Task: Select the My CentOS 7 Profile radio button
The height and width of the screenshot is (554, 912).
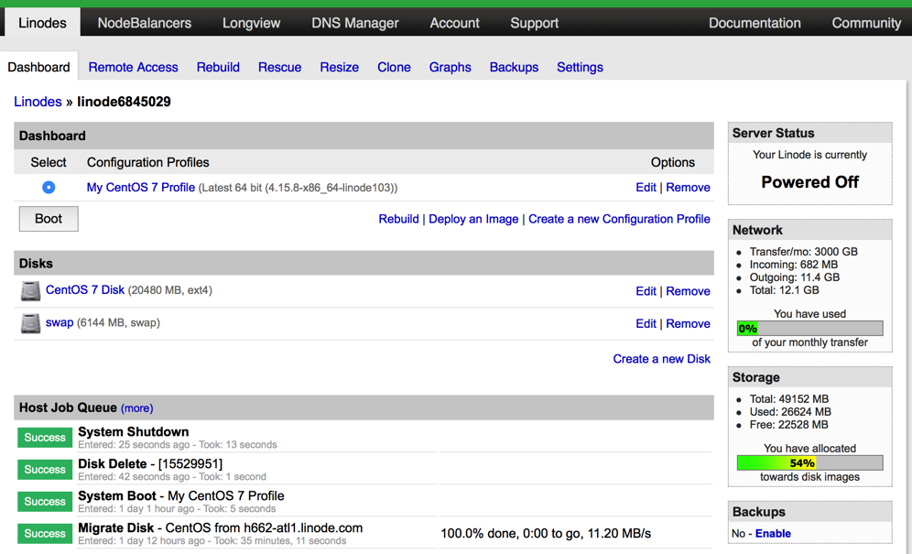Action: pos(49,187)
